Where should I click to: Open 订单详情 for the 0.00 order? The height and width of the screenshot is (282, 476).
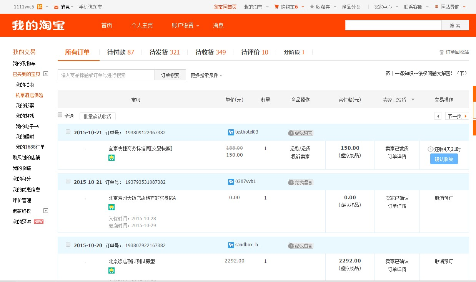click(x=397, y=206)
